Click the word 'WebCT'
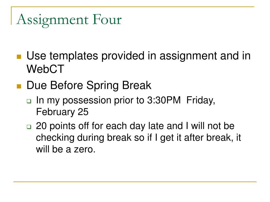This screenshot has height=202, width=270. coord(45,69)
